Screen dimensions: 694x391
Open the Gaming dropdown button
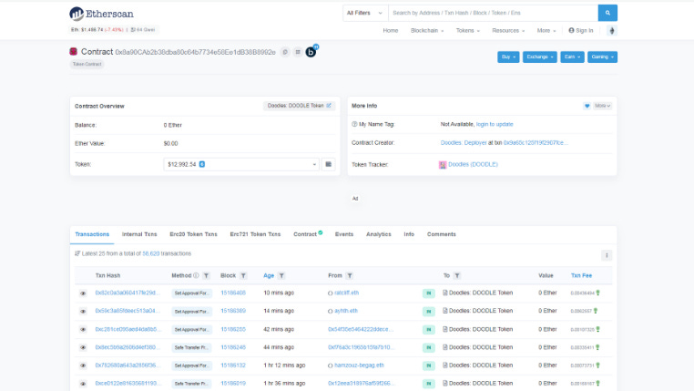pos(602,57)
